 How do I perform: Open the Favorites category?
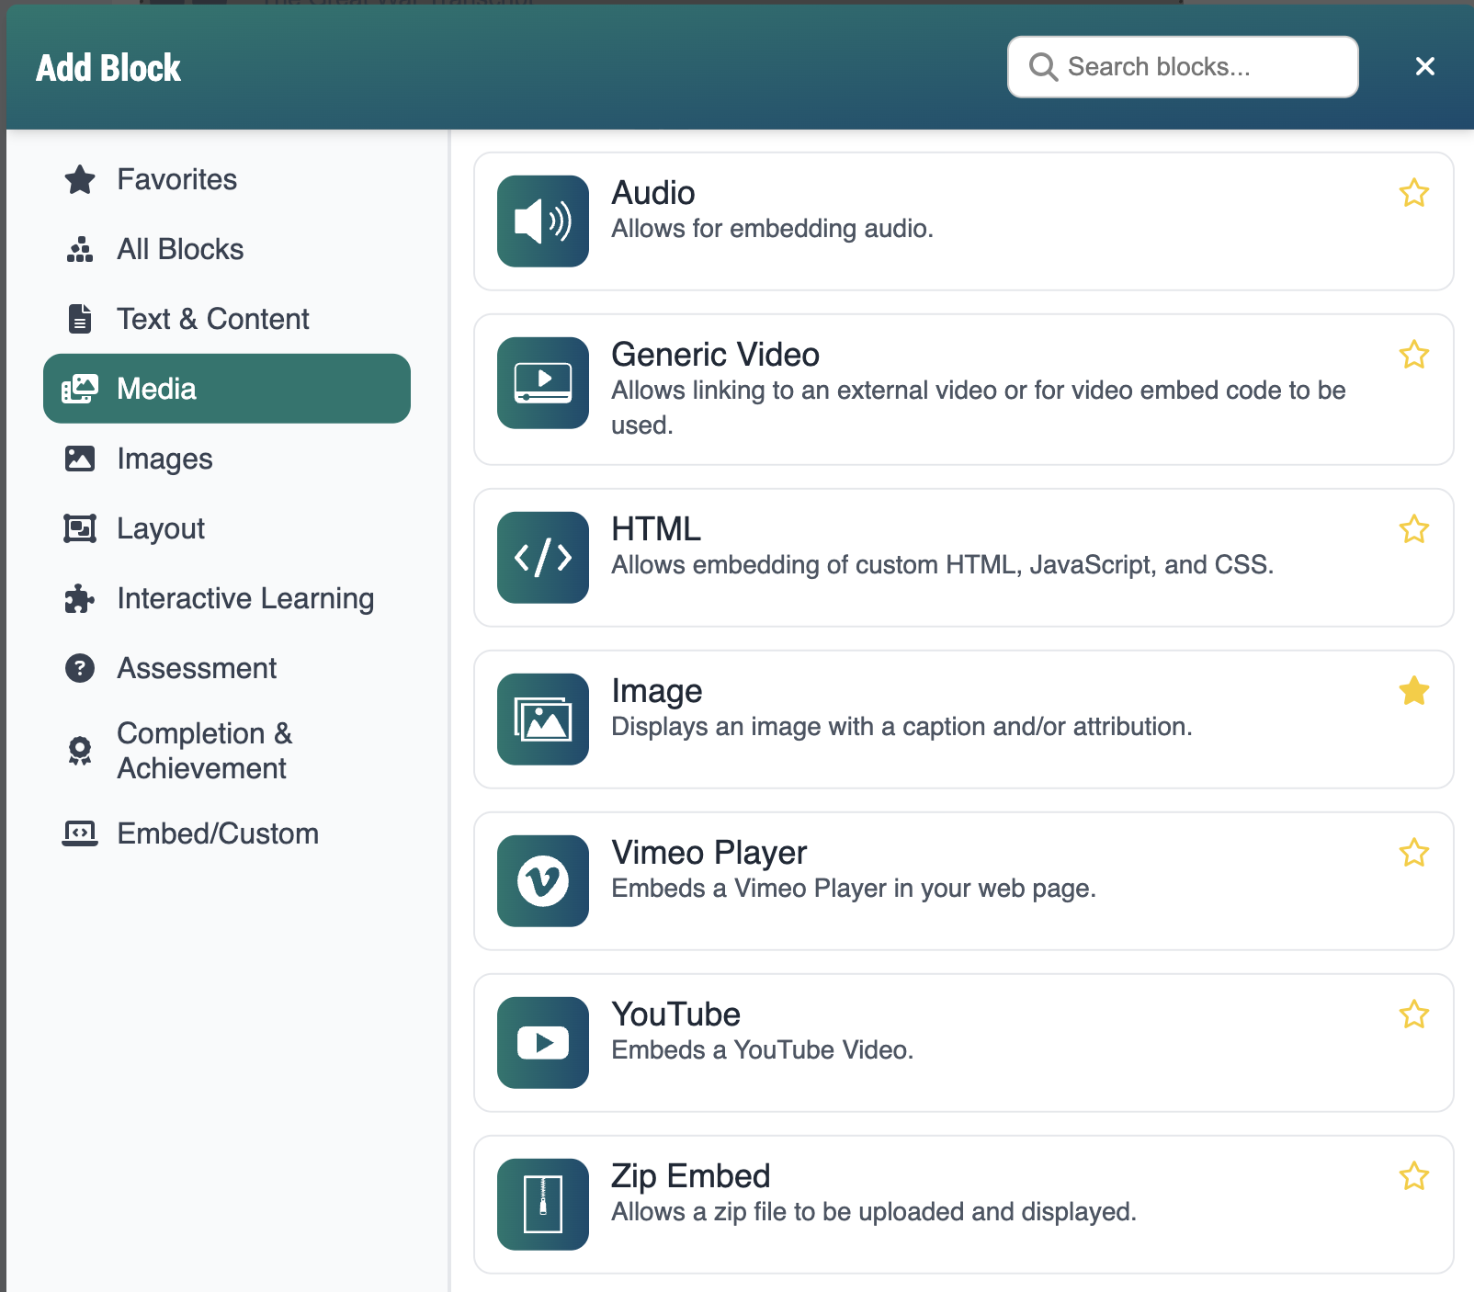[227, 179]
